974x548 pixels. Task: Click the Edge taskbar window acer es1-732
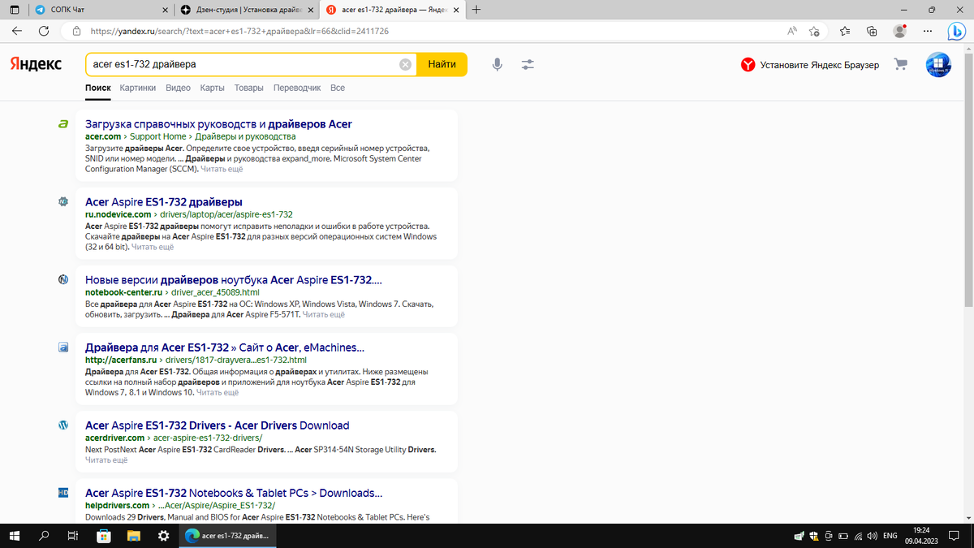[228, 536]
